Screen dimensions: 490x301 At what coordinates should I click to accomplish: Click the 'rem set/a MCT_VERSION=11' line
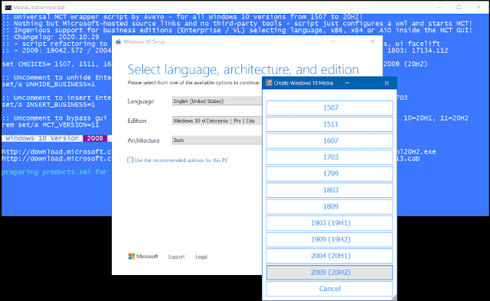coord(51,125)
